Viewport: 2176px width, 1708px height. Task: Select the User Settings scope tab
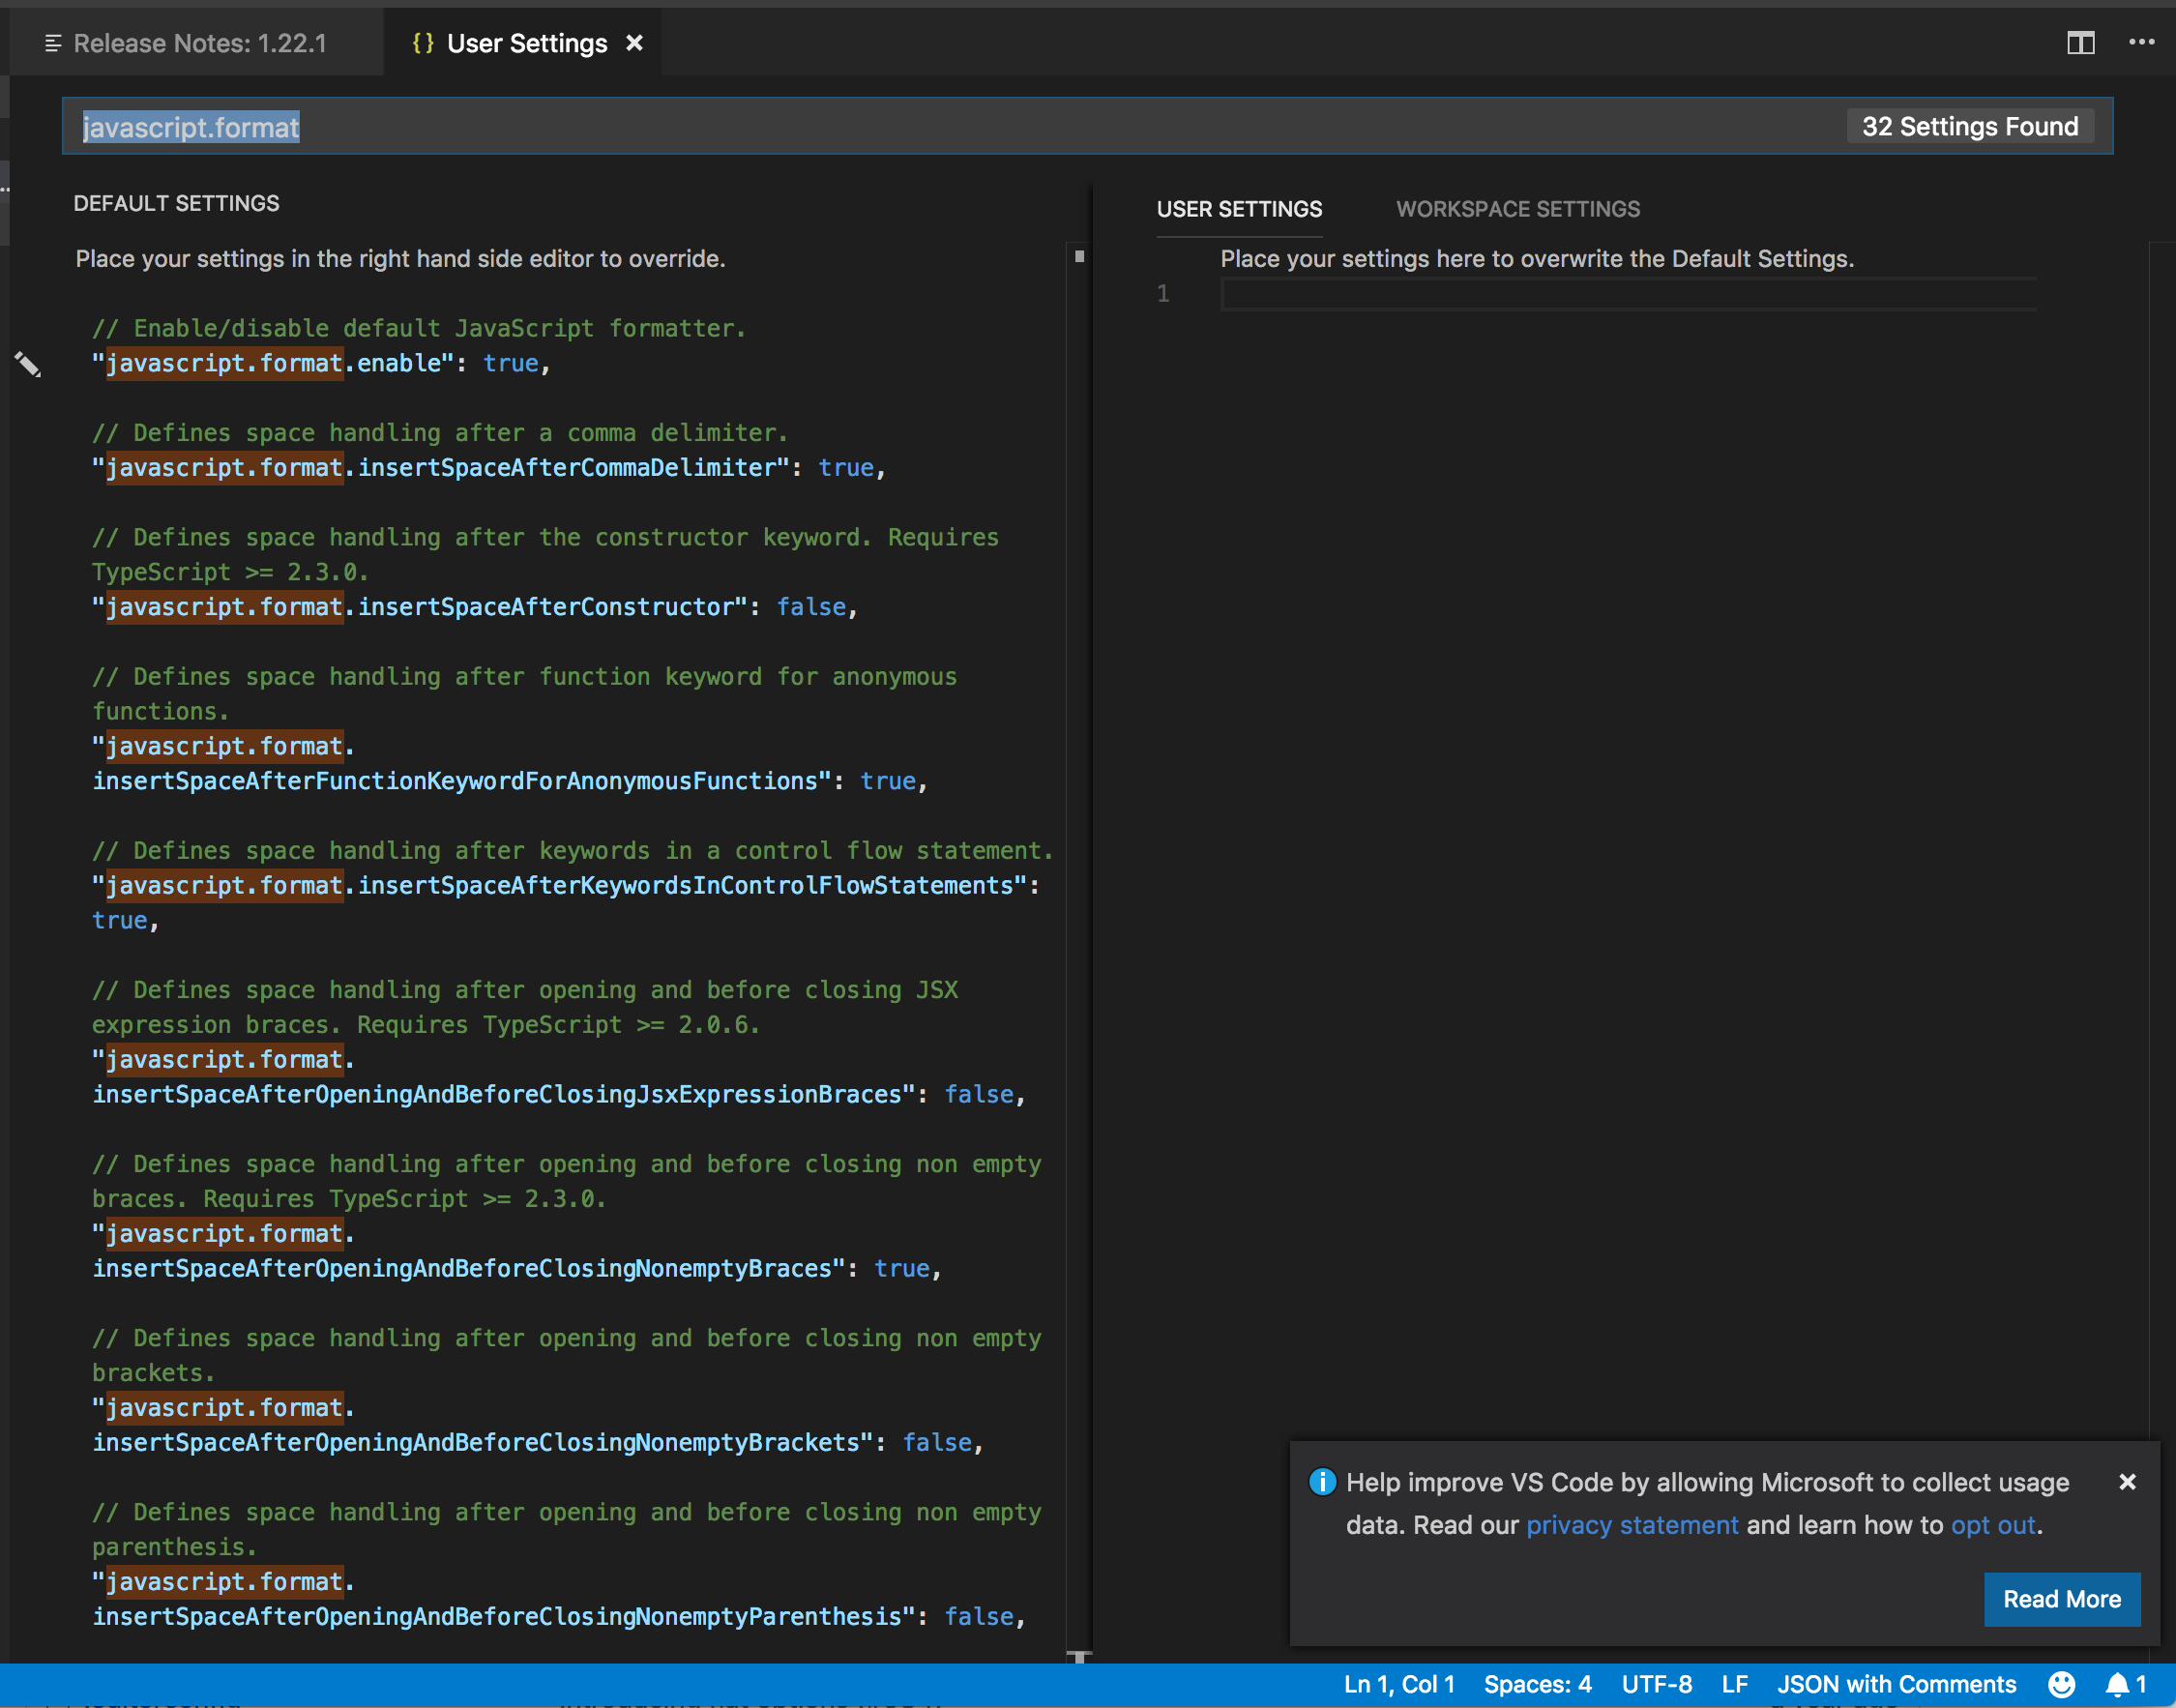pos(1239,209)
